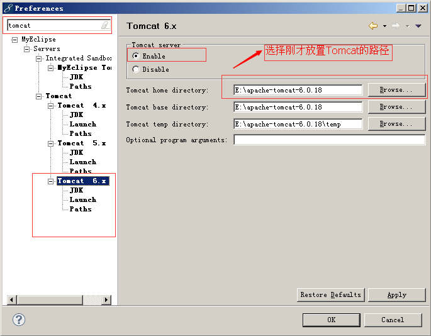431x336 pixels.
Task: Open Paths under Tomcat 6.x
Action: click(81, 209)
